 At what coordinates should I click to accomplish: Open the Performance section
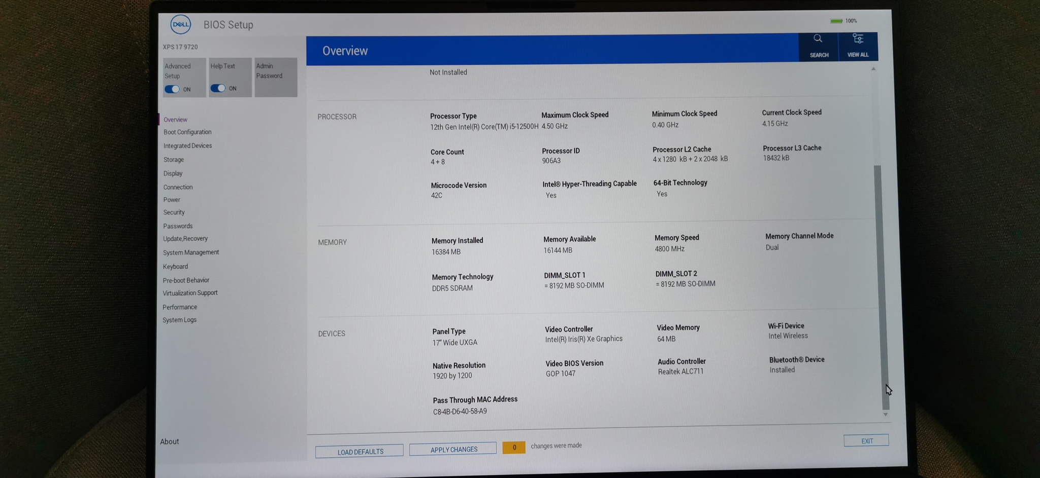pyautogui.click(x=180, y=307)
